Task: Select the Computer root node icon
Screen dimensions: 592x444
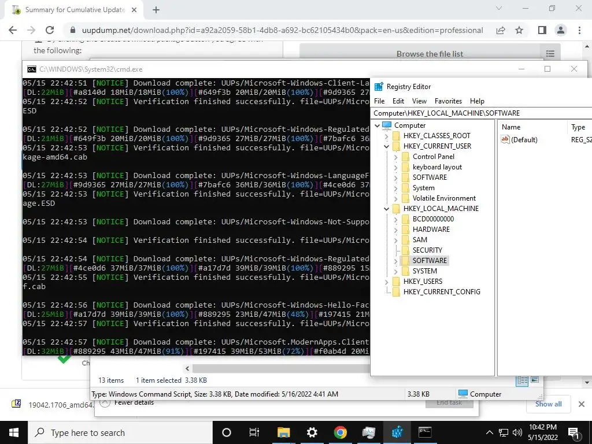Action: click(x=387, y=125)
